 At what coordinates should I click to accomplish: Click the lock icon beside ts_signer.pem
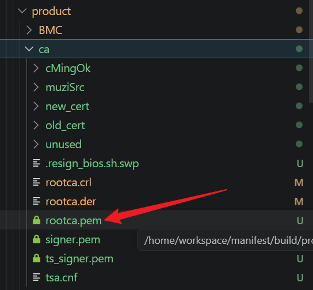[x=36, y=258]
